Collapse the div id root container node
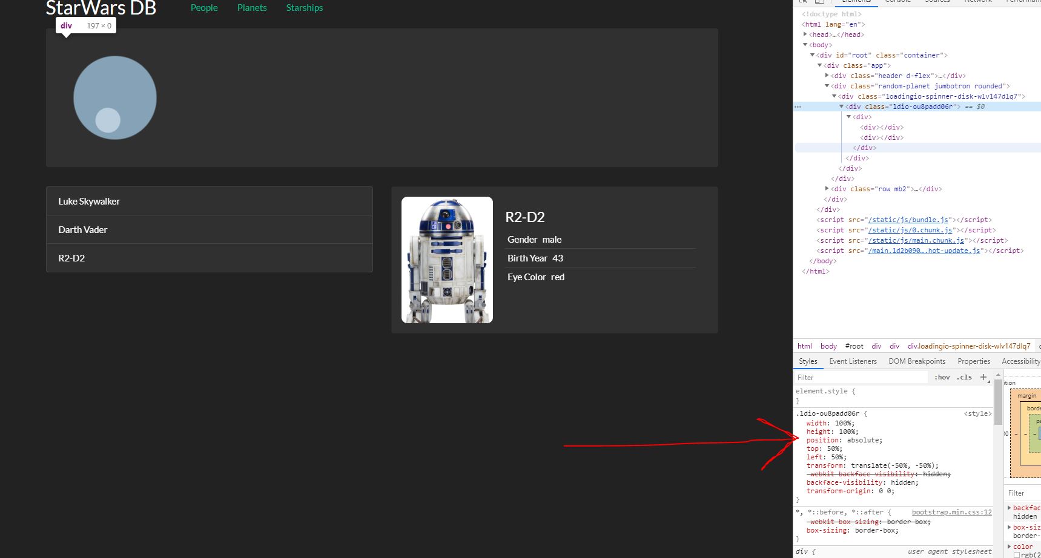The image size is (1041, 558). pos(813,55)
